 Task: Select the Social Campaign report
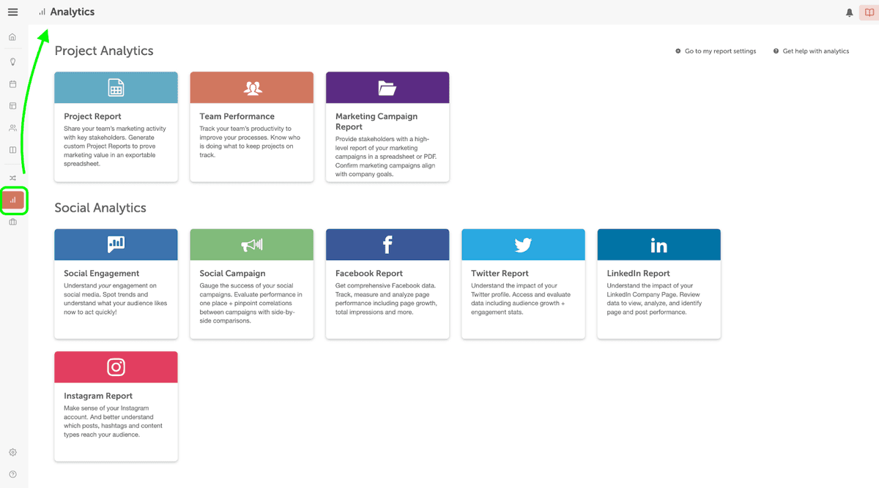click(x=251, y=284)
